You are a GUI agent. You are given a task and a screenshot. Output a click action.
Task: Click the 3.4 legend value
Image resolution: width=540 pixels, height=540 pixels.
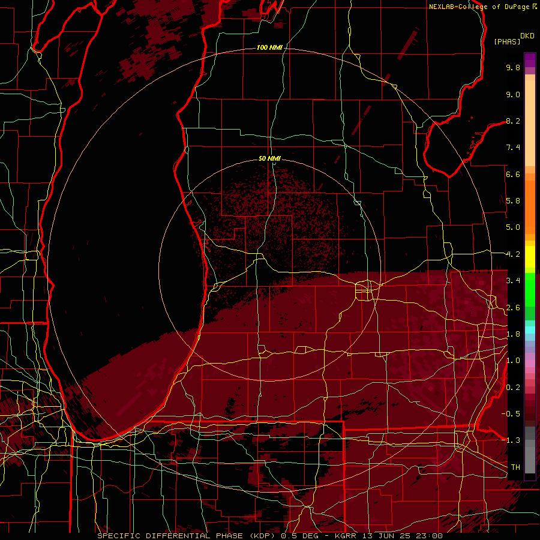pyautogui.click(x=513, y=281)
